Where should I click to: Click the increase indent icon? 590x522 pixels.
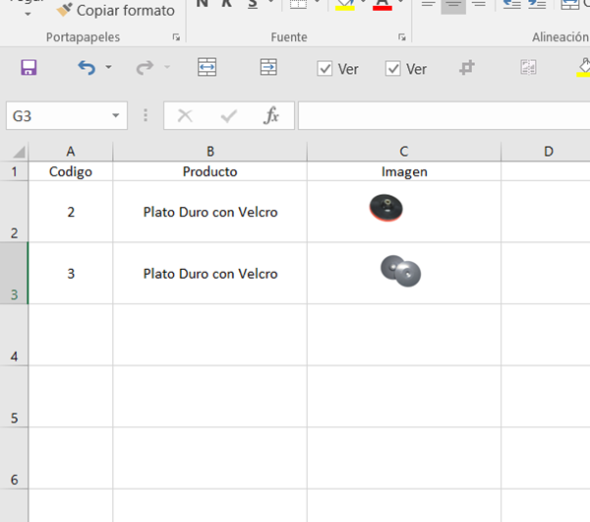537,5
